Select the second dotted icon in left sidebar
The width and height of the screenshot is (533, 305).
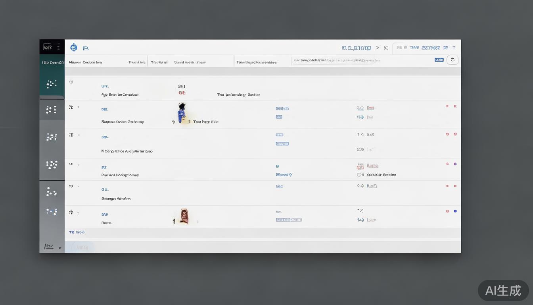point(52,110)
